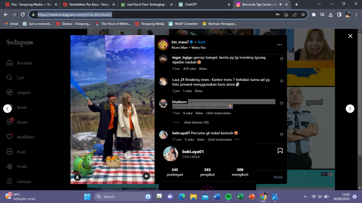This screenshot has width=362, height=203.
Task: Mute or unmute the video sound
Action: pos(146,176)
